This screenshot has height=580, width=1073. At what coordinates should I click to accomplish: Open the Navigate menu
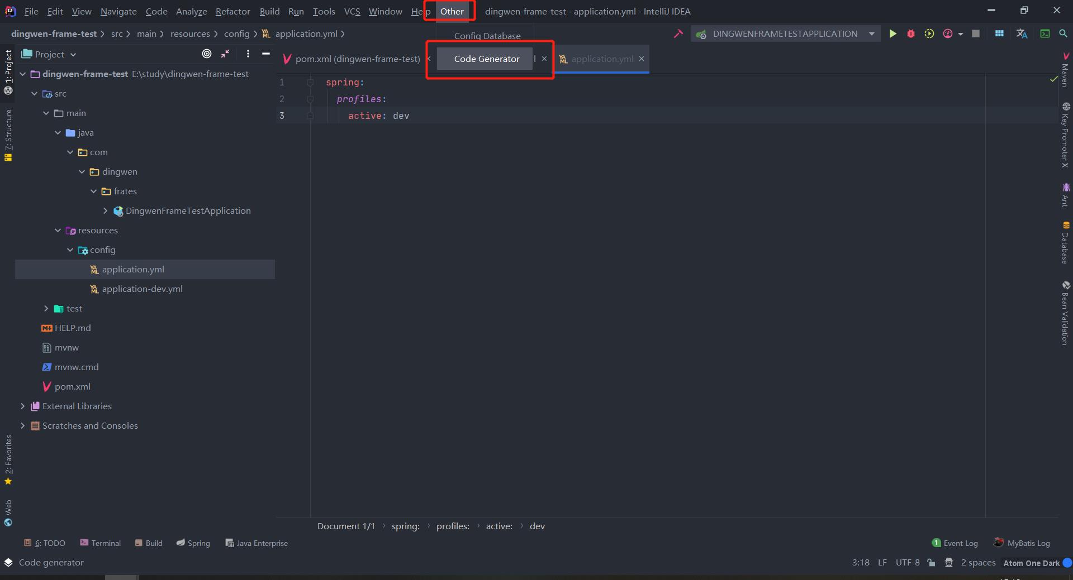tap(118, 11)
